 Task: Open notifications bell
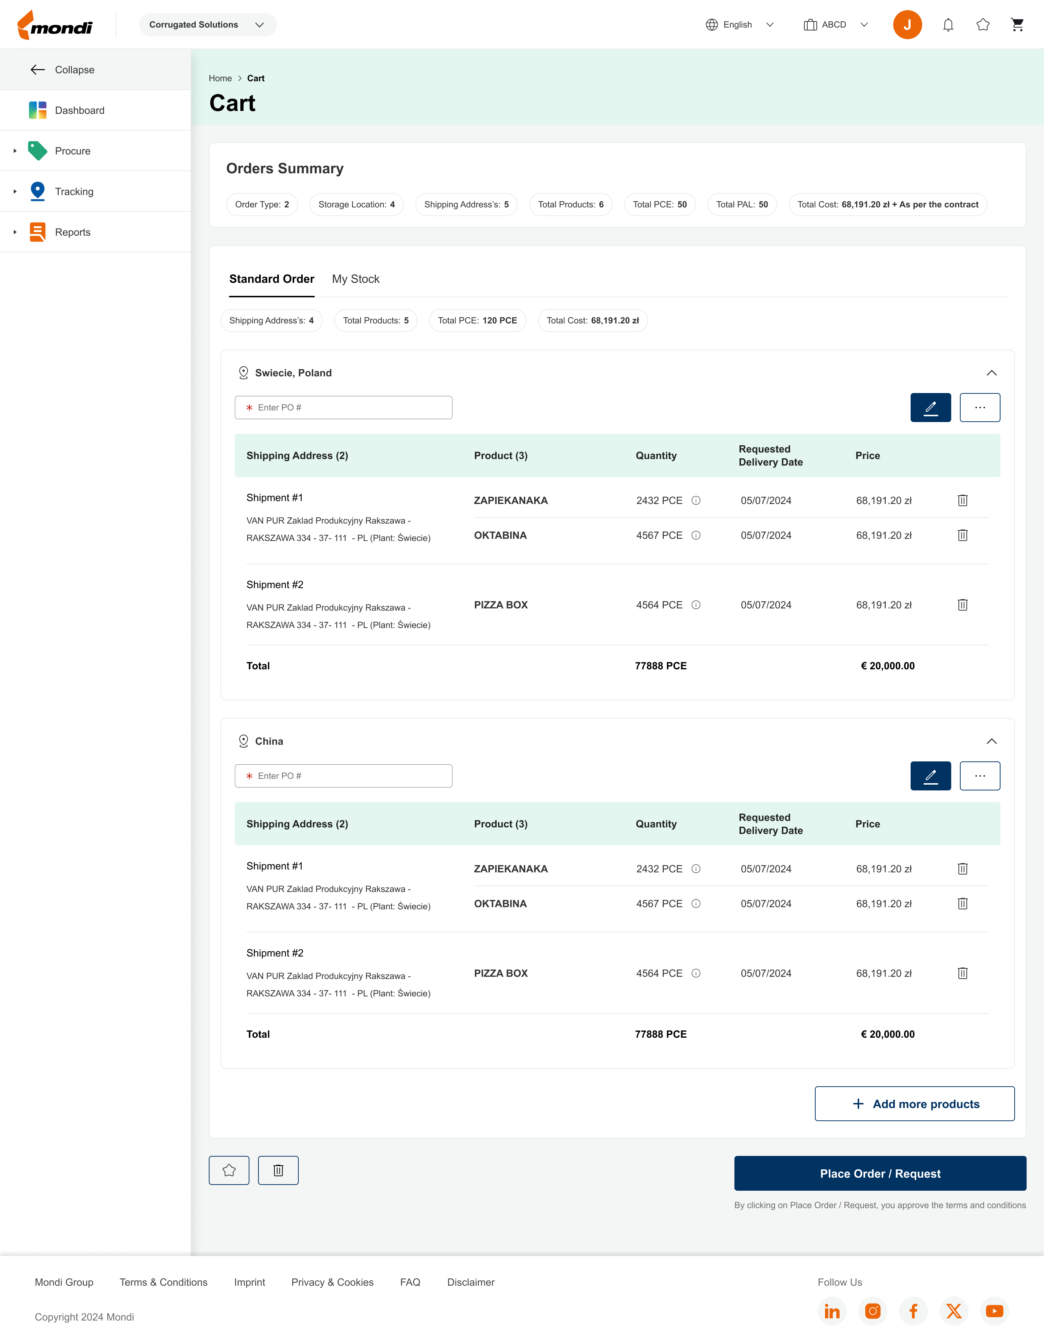[948, 25]
